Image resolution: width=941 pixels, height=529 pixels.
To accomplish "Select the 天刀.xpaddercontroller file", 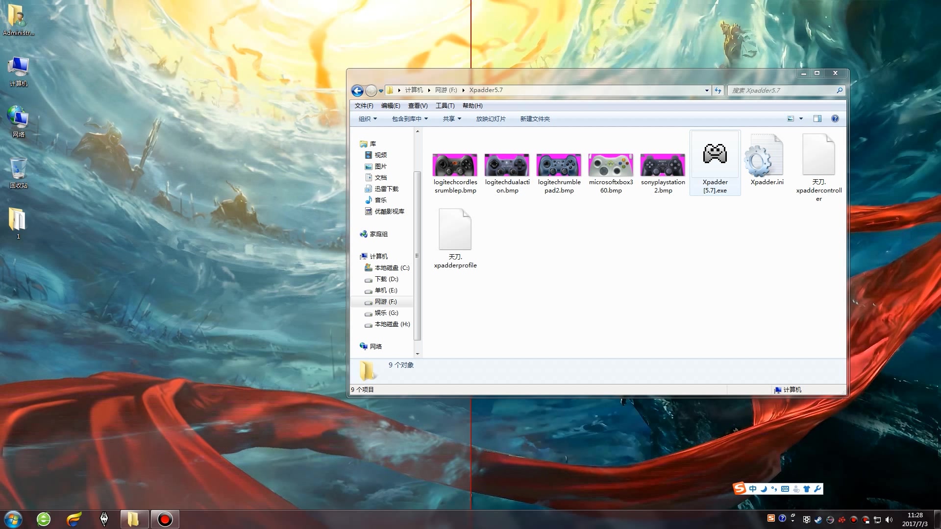I will point(818,168).
